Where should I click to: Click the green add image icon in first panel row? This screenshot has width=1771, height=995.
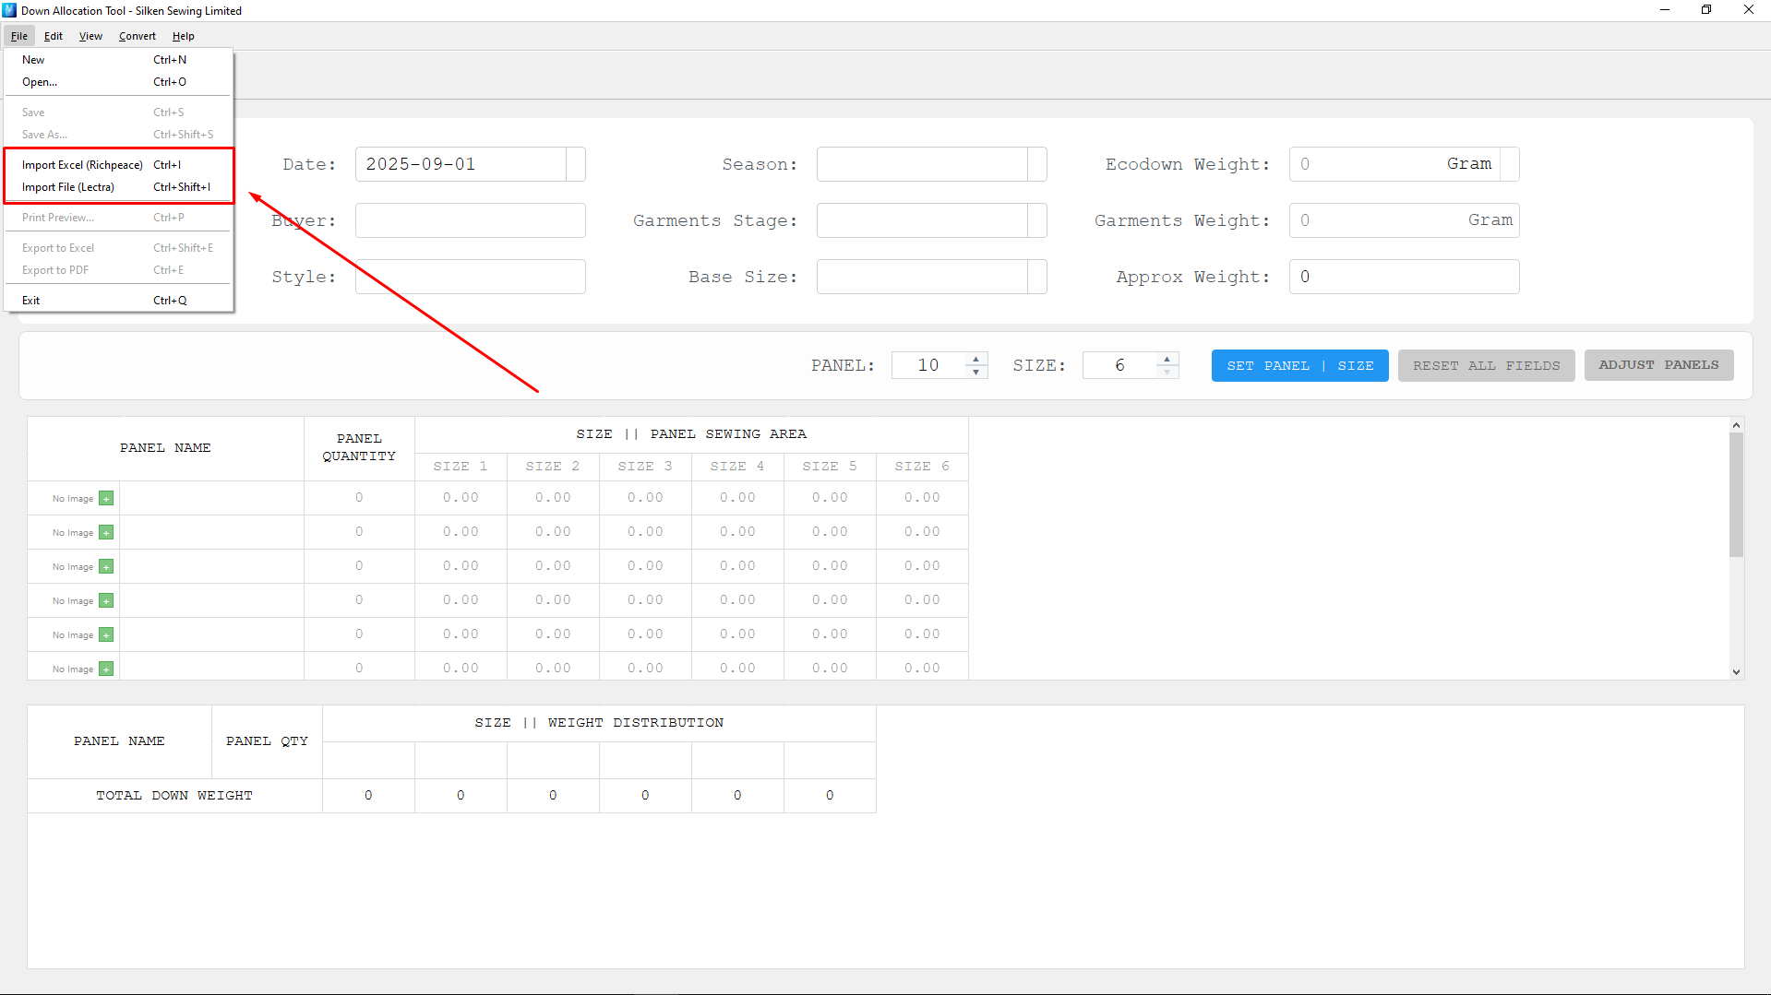(106, 499)
